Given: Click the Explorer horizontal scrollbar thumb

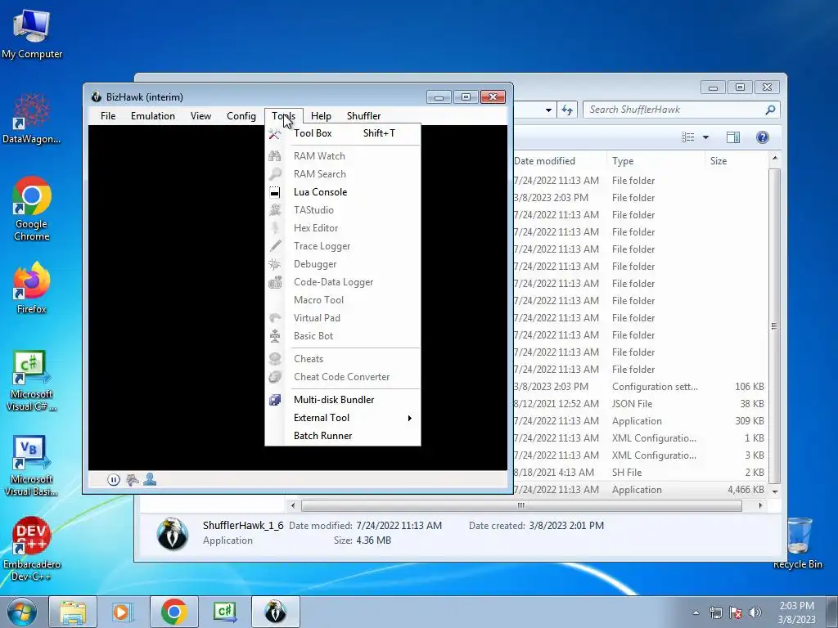Looking at the screenshot, I should (x=521, y=505).
